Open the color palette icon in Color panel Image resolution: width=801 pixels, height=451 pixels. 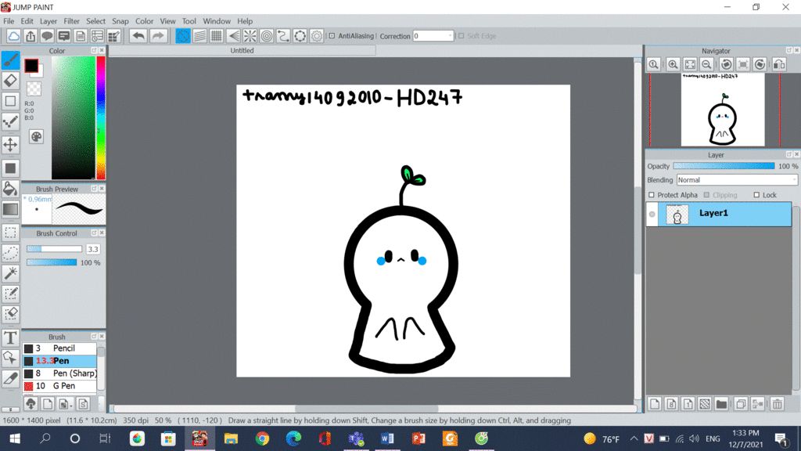click(x=36, y=136)
